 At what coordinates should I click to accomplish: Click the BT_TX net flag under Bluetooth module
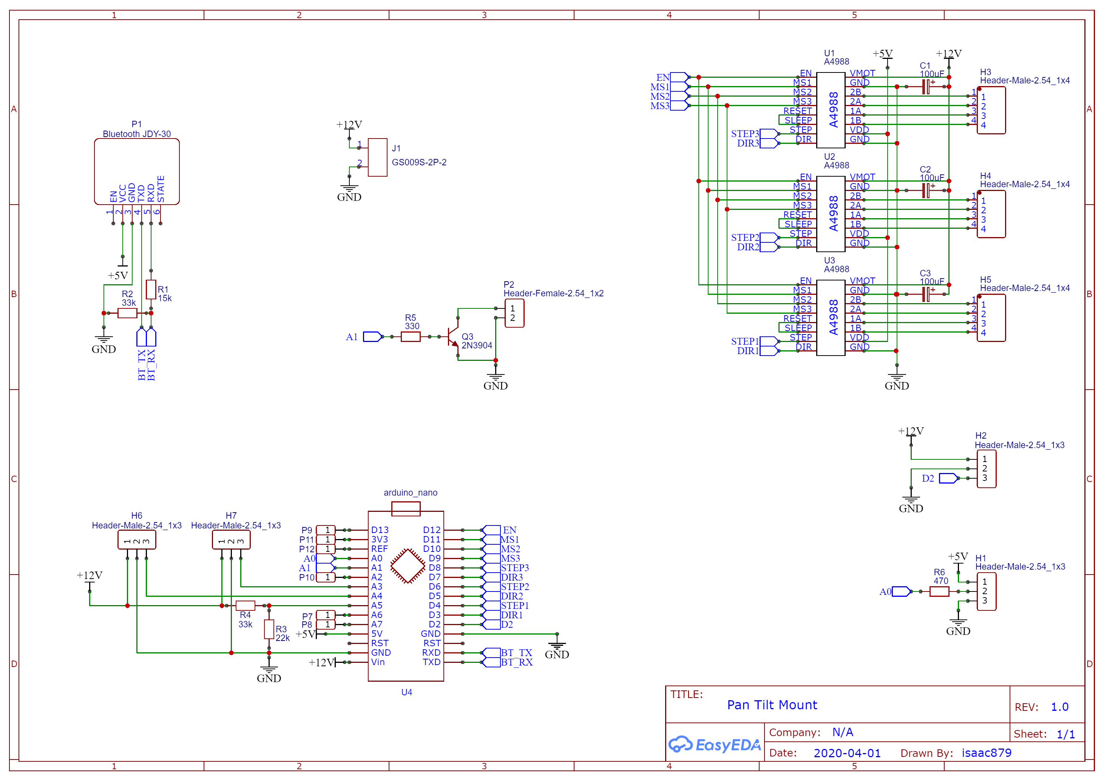(141, 337)
